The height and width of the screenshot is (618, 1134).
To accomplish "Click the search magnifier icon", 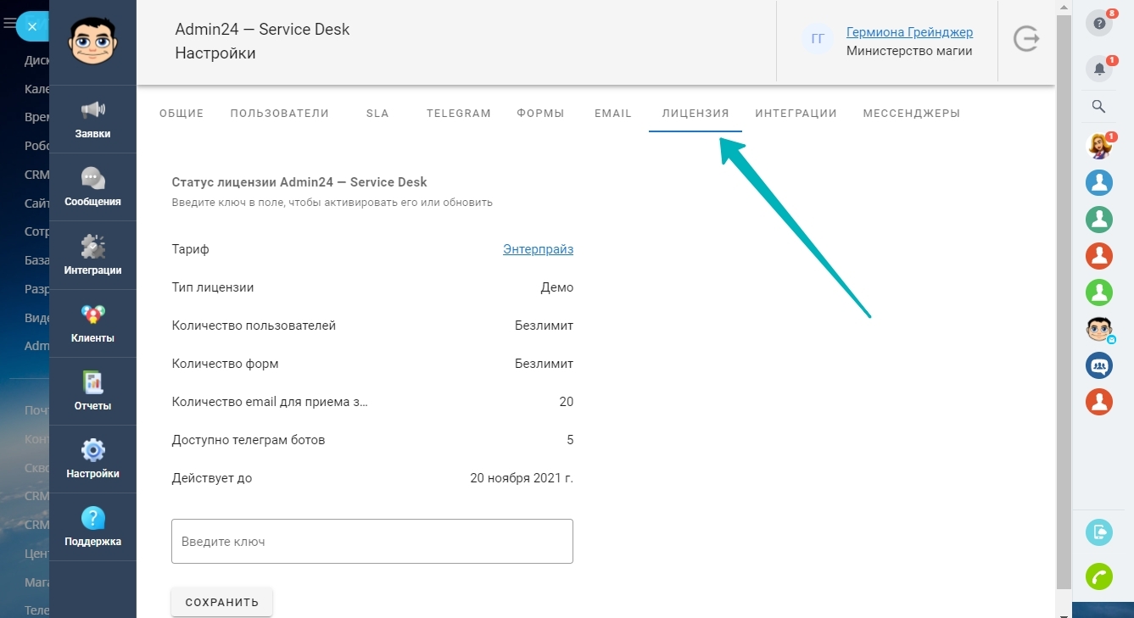I will point(1098,107).
